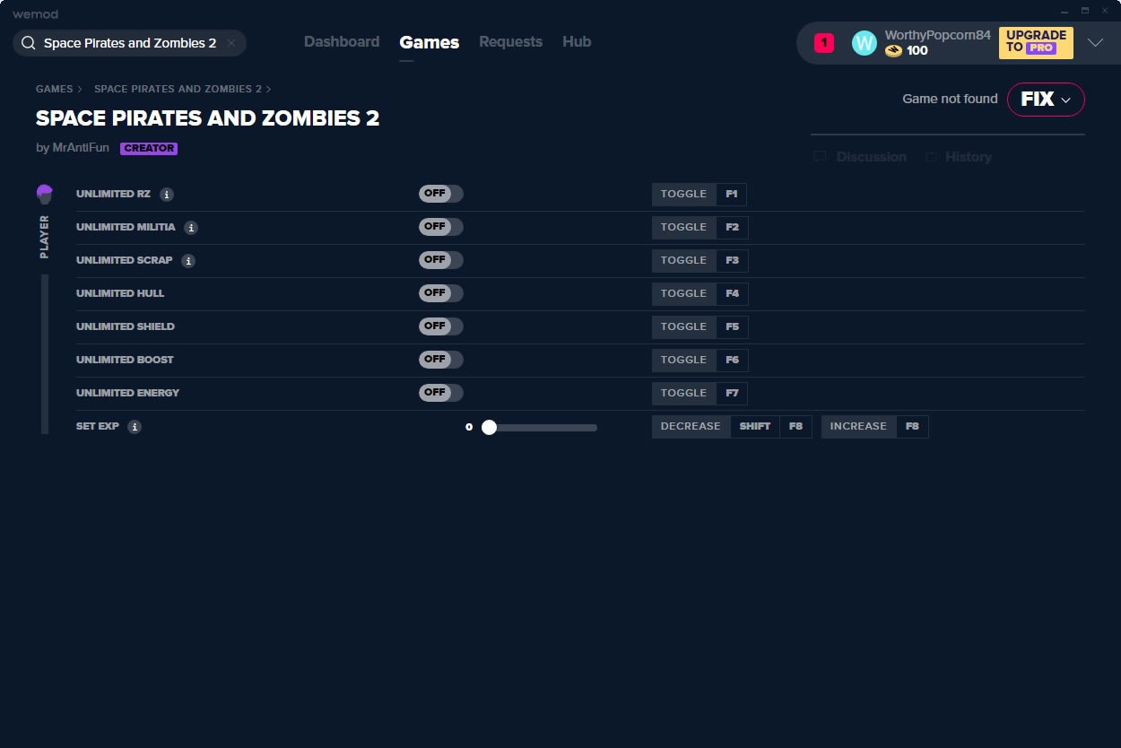The image size is (1121, 748).
Task: Open the account menu chevron
Action: (x=1095, y=43)
